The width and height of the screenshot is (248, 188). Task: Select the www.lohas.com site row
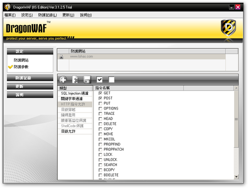coord(142,57)
